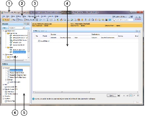145x123 pixels.
Task: Click the delete rule trash icon
Action: click(138, 96)
